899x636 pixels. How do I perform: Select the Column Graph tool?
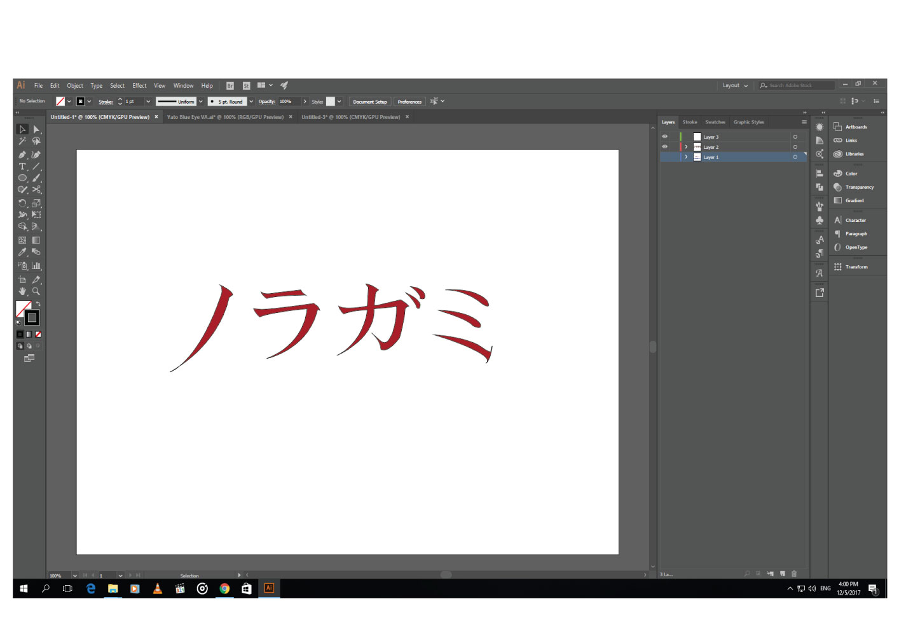click(x=36, y=266)
